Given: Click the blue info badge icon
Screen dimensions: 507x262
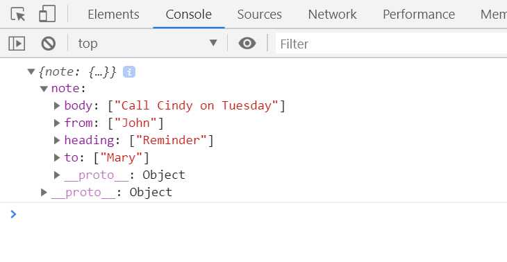Looking at the screenshot, I should point(129,71).
